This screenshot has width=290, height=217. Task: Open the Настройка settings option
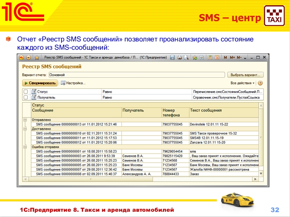coord(73,83)
